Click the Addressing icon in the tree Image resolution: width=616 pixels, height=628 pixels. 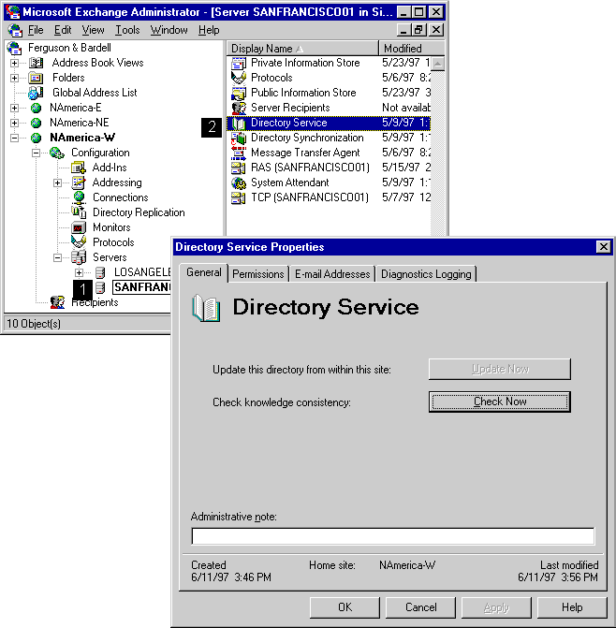(x=79, y=183)
